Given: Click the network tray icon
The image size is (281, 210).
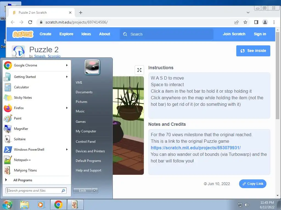Looking at the screenshot, I should click(240, 205).
